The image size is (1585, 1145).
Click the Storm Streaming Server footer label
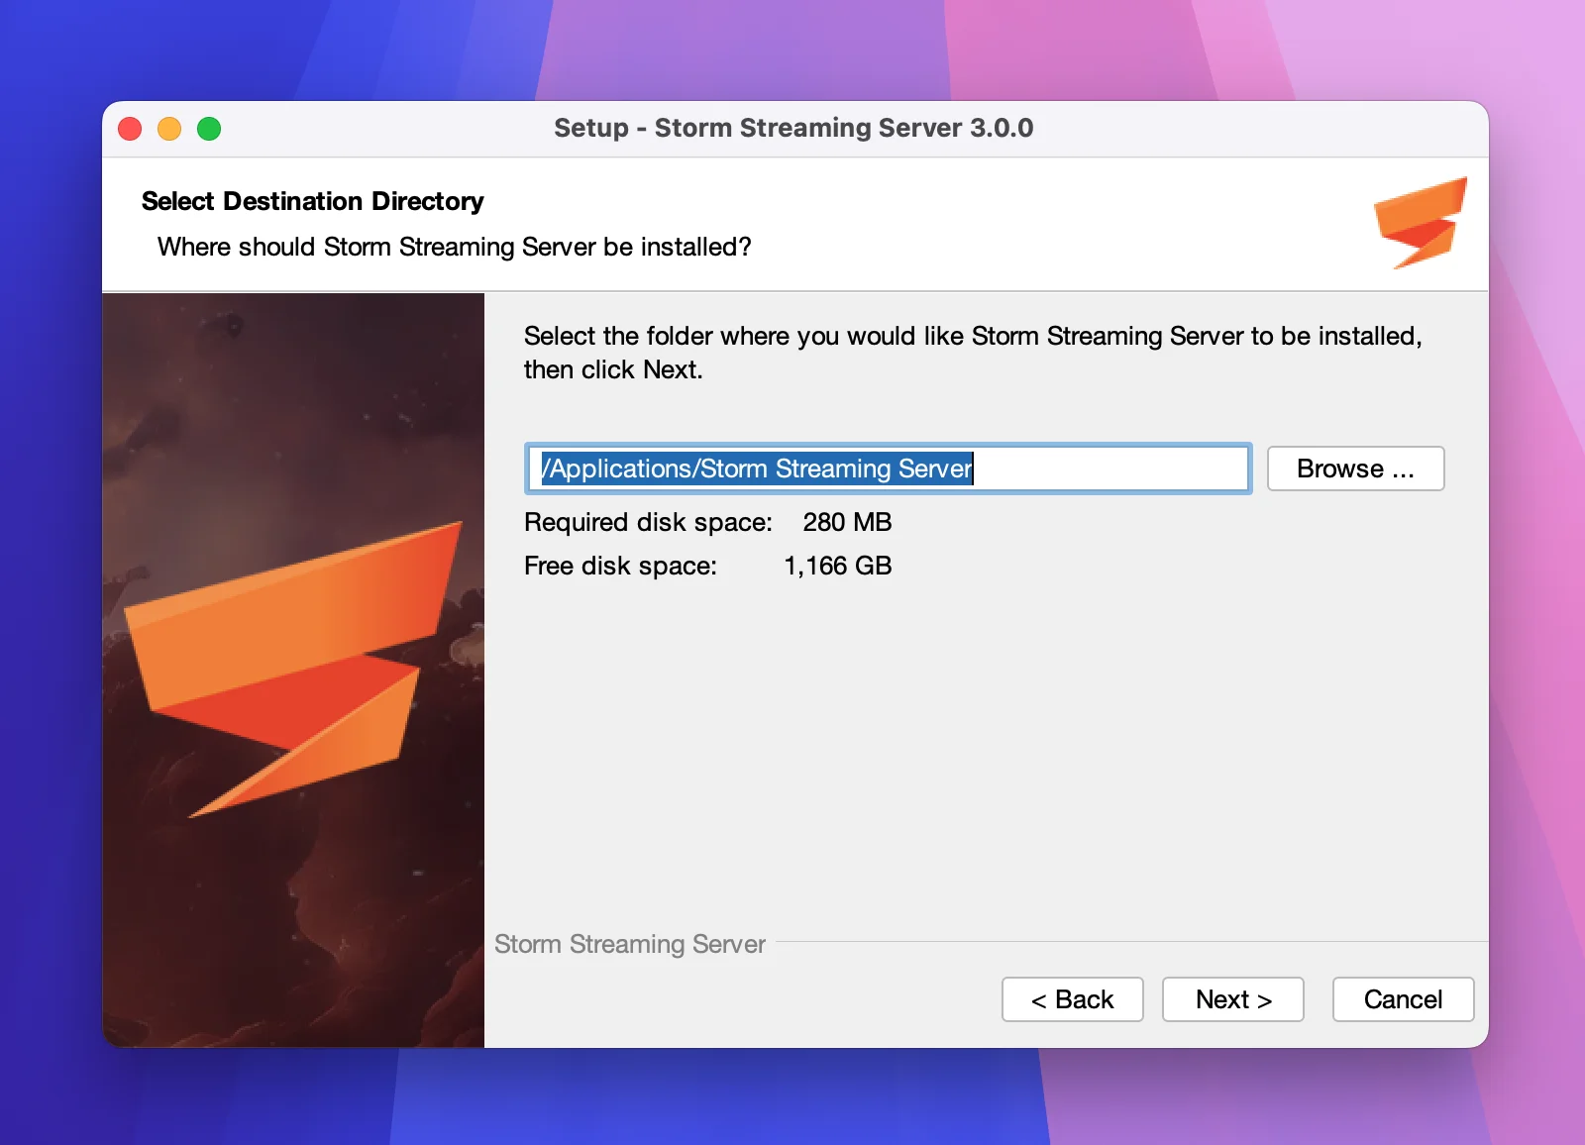click(631, 944)
